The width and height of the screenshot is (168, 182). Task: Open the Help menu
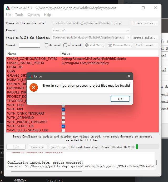(47, 15)
